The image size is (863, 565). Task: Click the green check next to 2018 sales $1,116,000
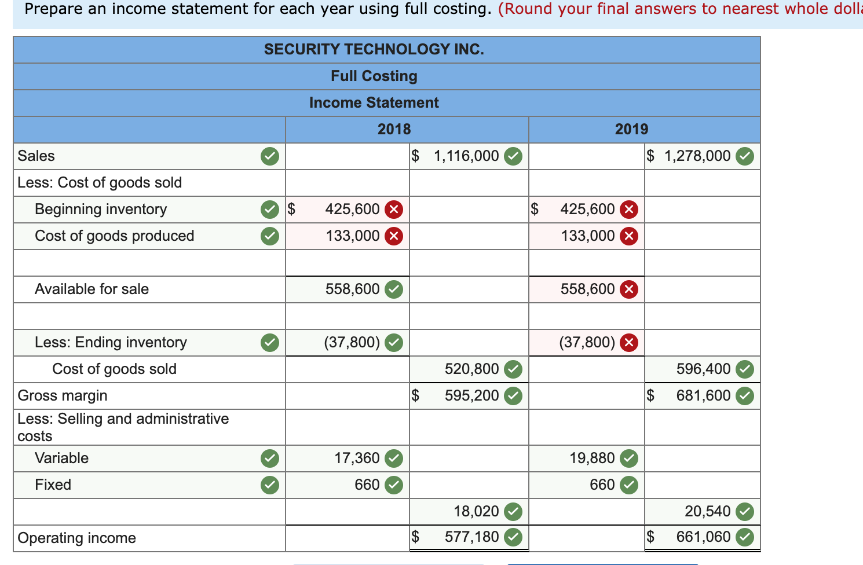coord(513,156)
